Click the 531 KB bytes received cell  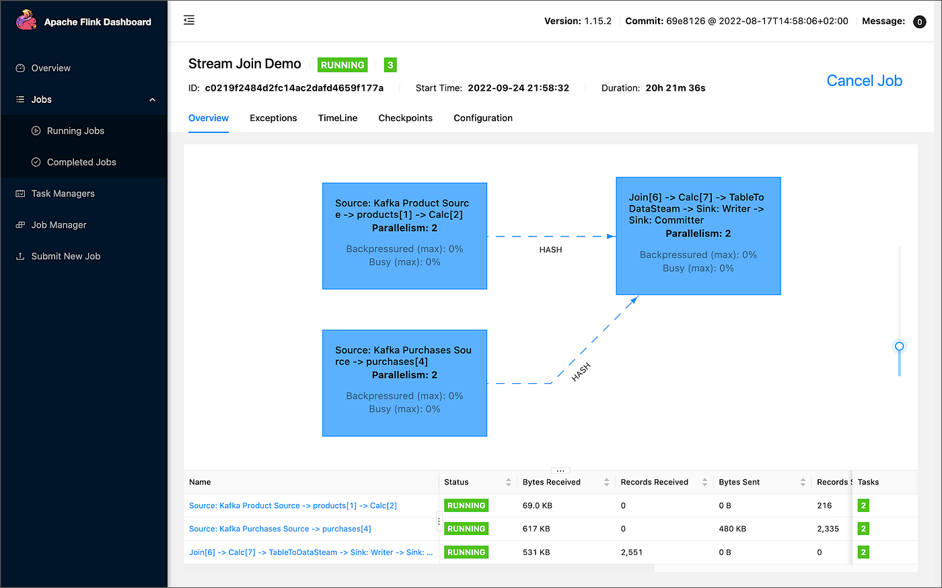(x=536, y=552)
